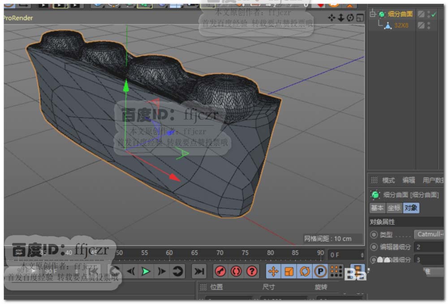Screen dimensions: 448x304
Task: Jump to the end of the timeline
Action: [x=199, y=271]
